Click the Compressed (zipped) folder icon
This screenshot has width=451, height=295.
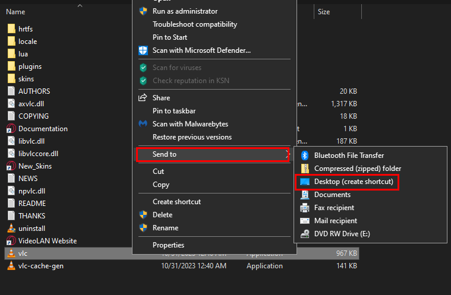point(305,169)
